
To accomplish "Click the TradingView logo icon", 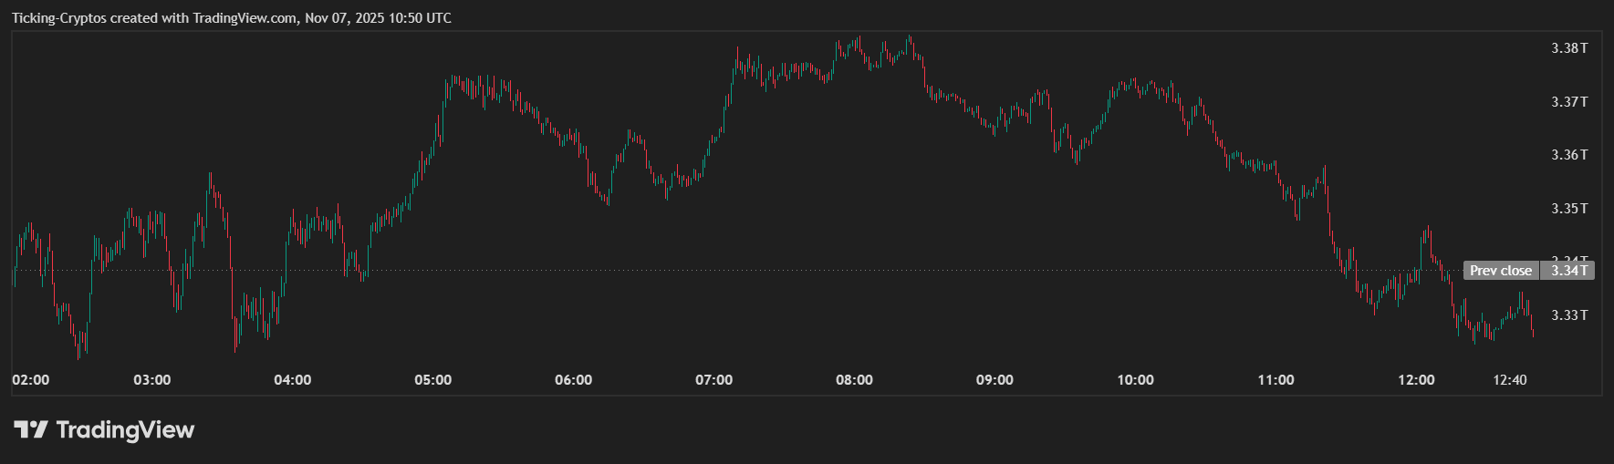I will point(30,429).
